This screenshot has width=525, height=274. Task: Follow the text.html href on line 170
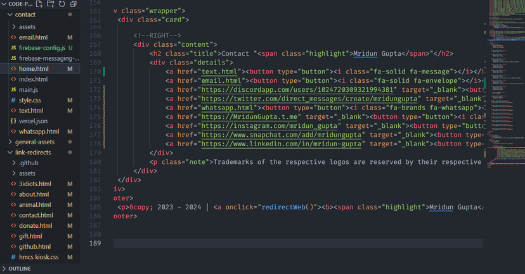pyautogui.click(x=219, y=72)
